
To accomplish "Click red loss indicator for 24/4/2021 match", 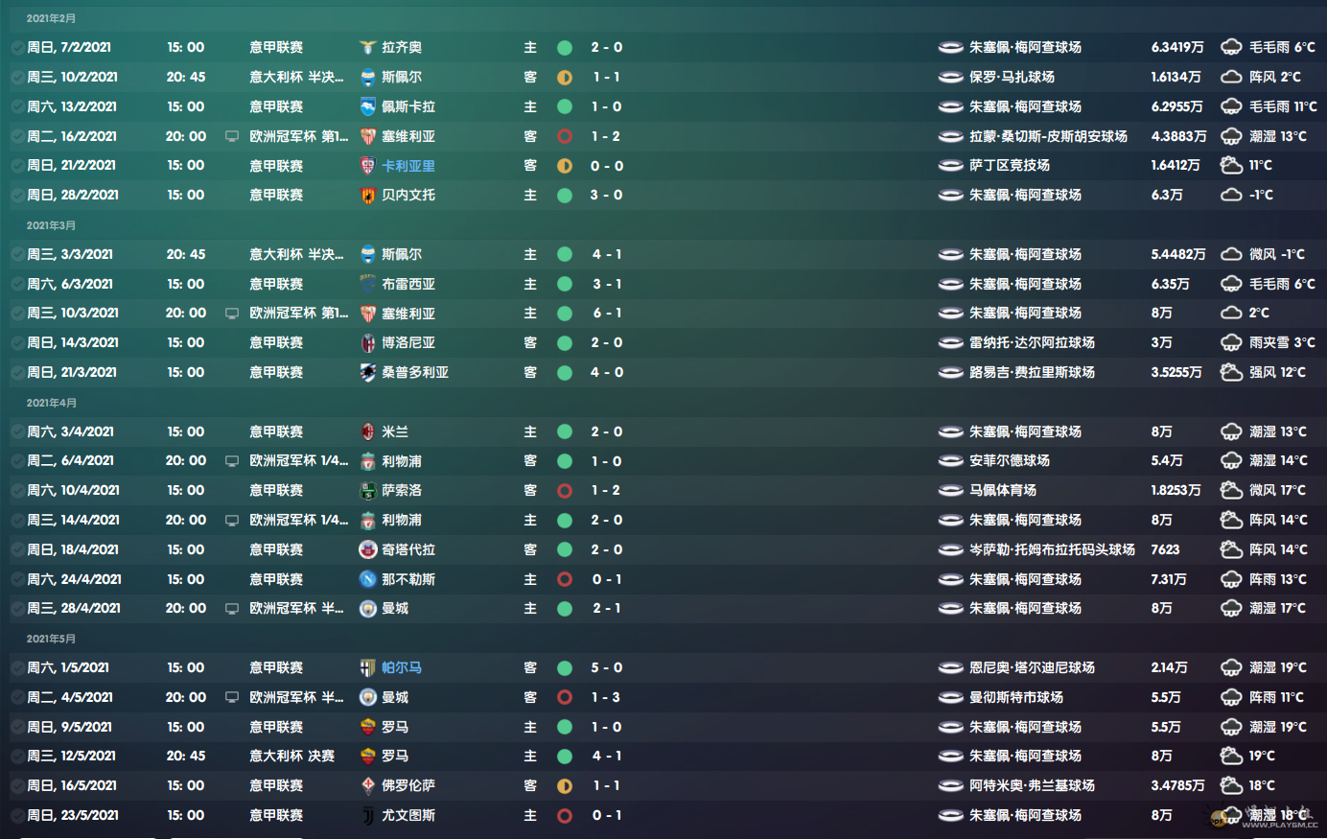I will [x=565, y=579].
